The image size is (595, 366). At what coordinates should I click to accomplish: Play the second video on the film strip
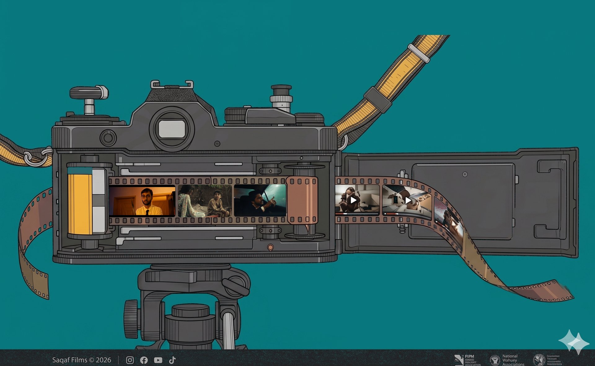(x=408, y=201)
